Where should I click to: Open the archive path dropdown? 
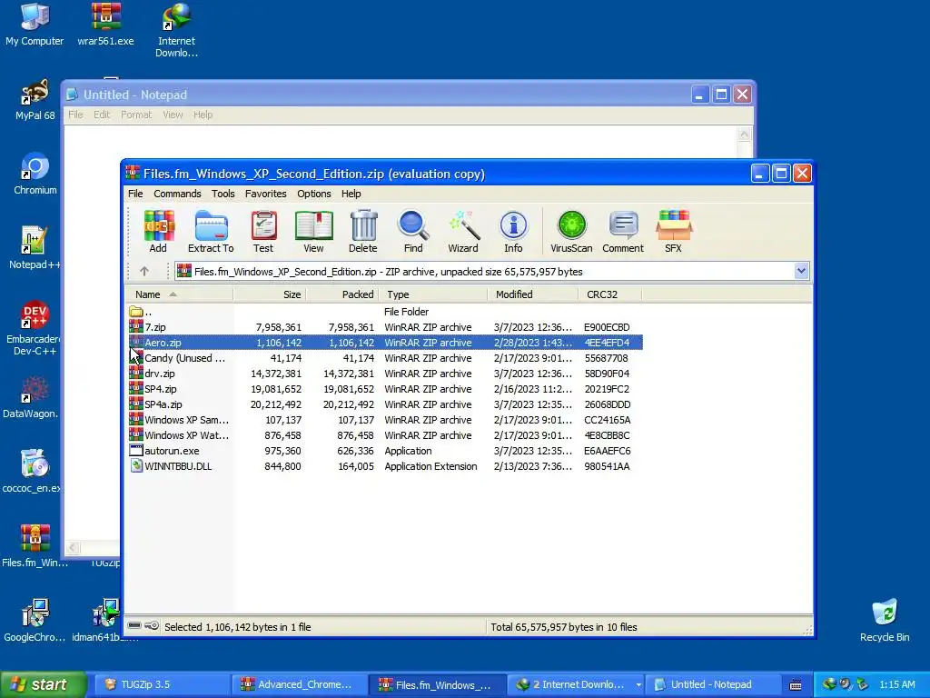[x=801, y=271]
